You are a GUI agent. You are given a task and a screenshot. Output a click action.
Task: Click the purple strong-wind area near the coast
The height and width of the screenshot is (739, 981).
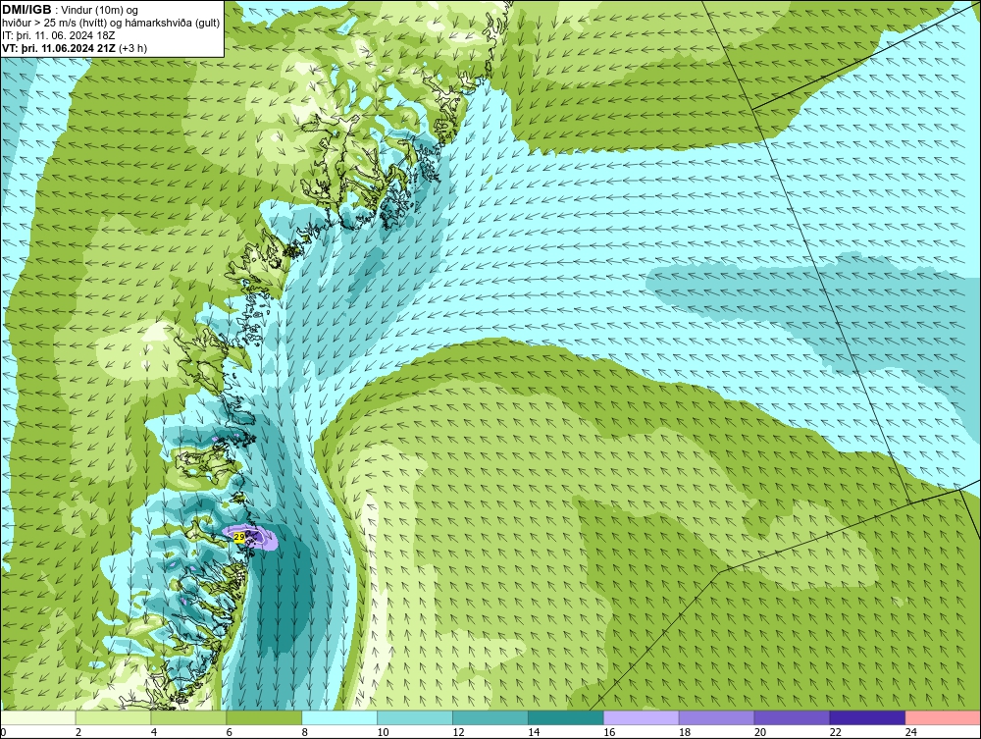(260, 539)
